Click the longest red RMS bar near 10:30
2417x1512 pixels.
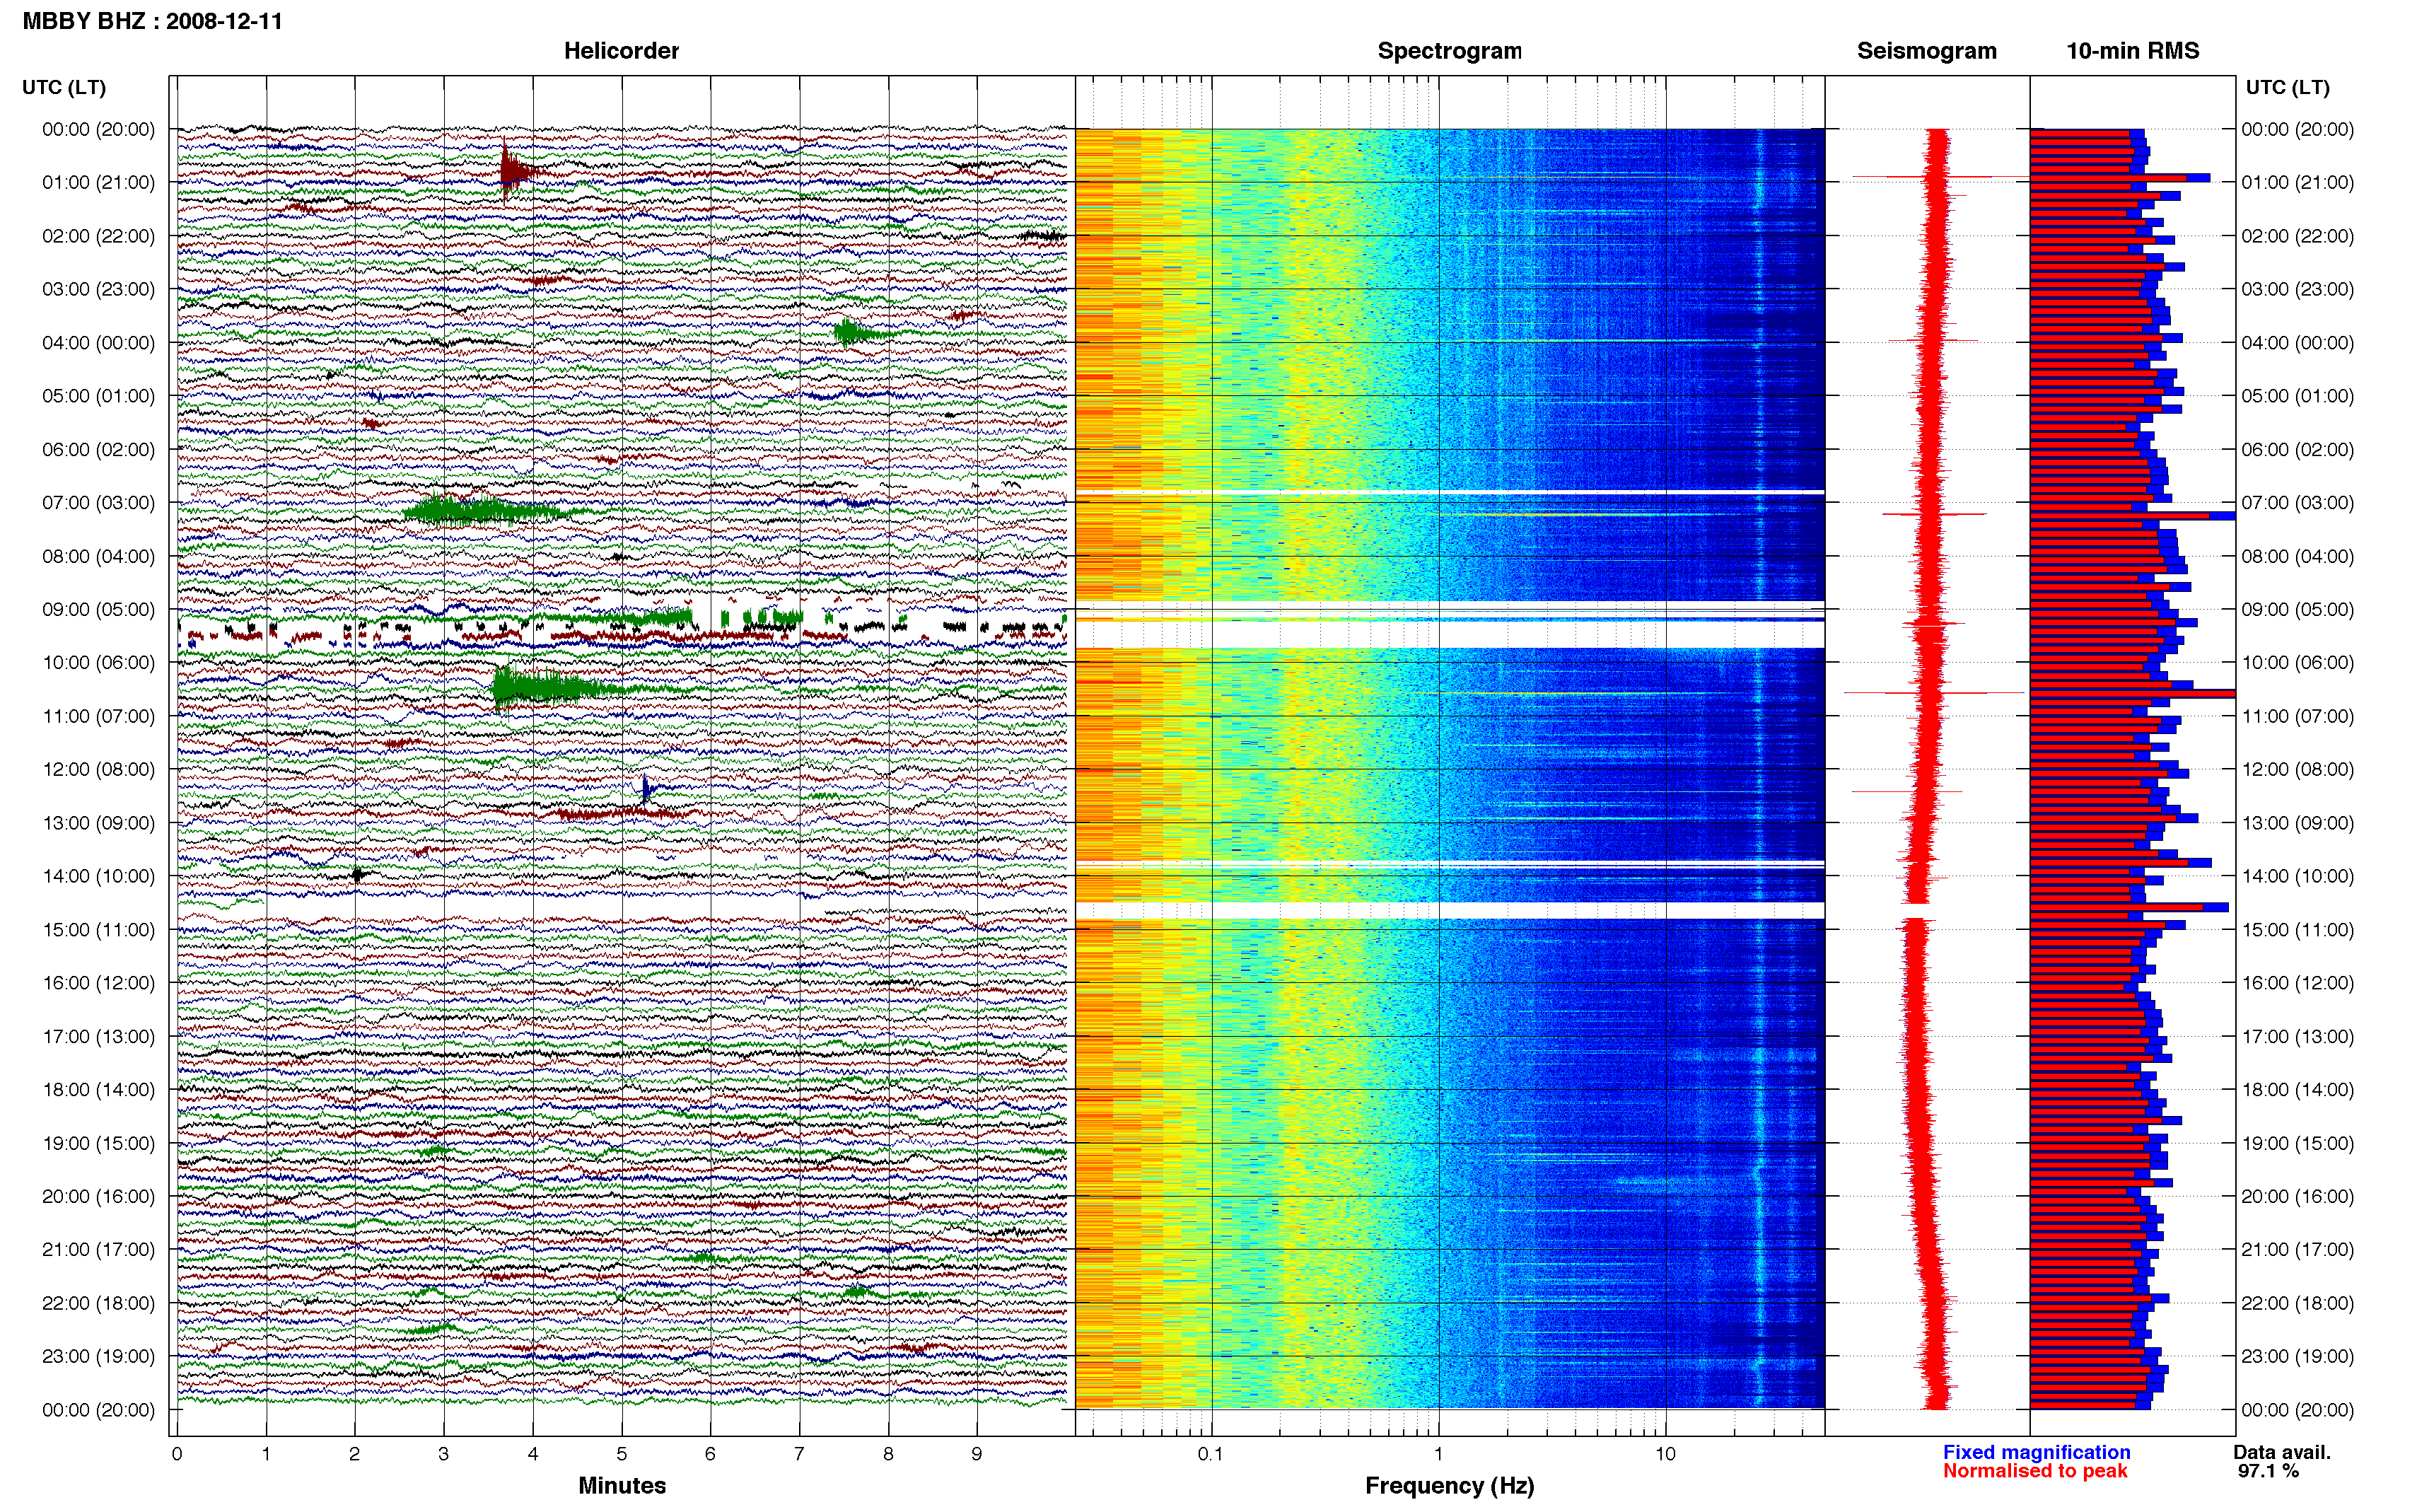point(2132,693)
